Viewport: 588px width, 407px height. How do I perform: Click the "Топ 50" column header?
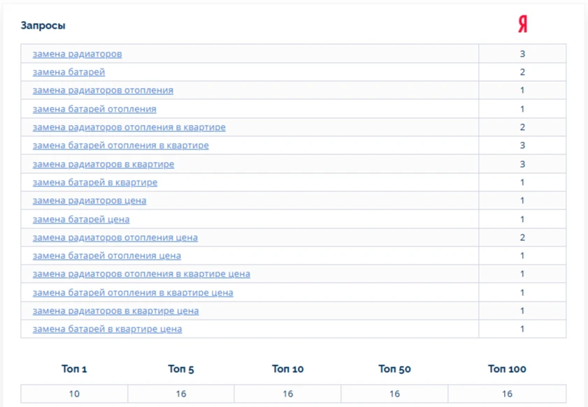pos(395,369)
